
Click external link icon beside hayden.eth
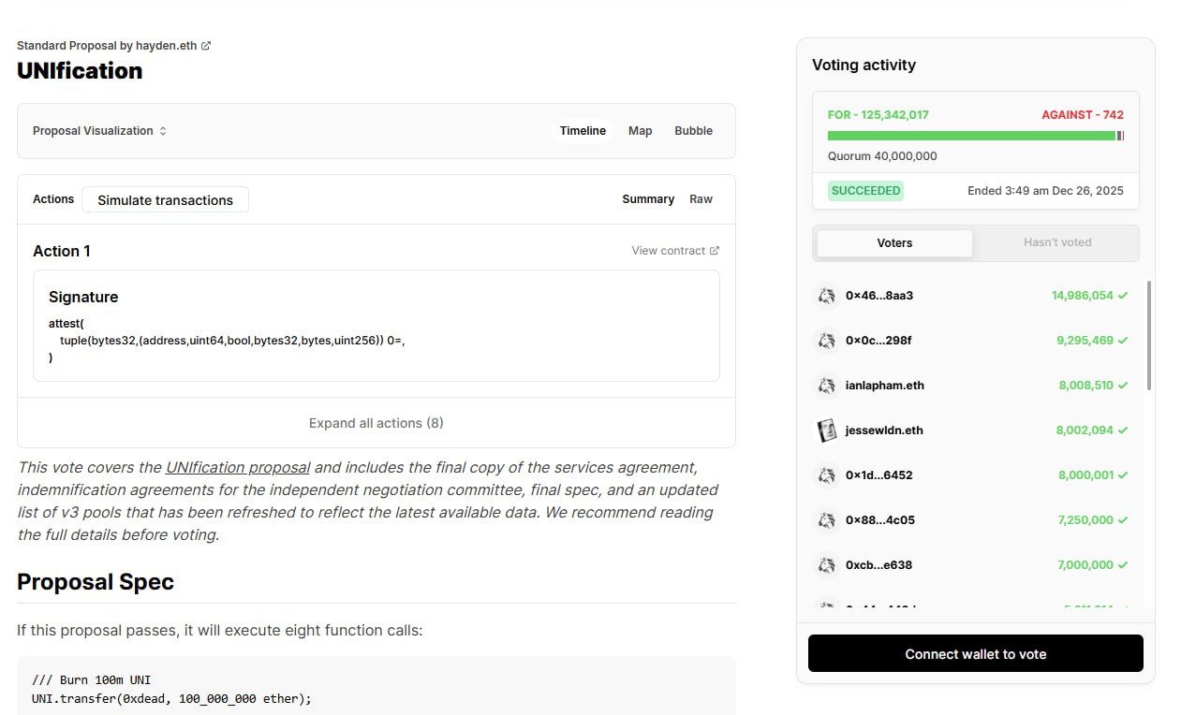point(206,46)
